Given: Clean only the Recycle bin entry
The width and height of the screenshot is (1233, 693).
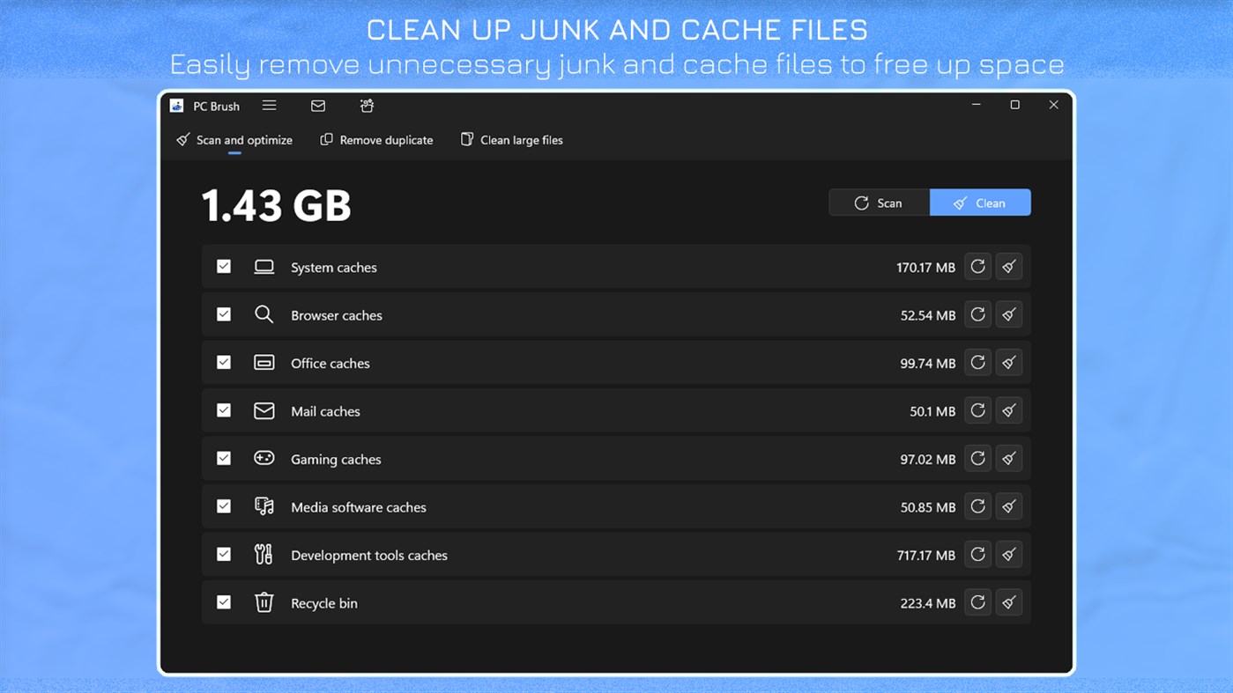Looking at the screenshot, I should click(1008, 602).
